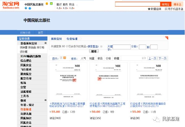
Task: Sort by 按收藏 in sidebar
Action: (x=24, y=52)
